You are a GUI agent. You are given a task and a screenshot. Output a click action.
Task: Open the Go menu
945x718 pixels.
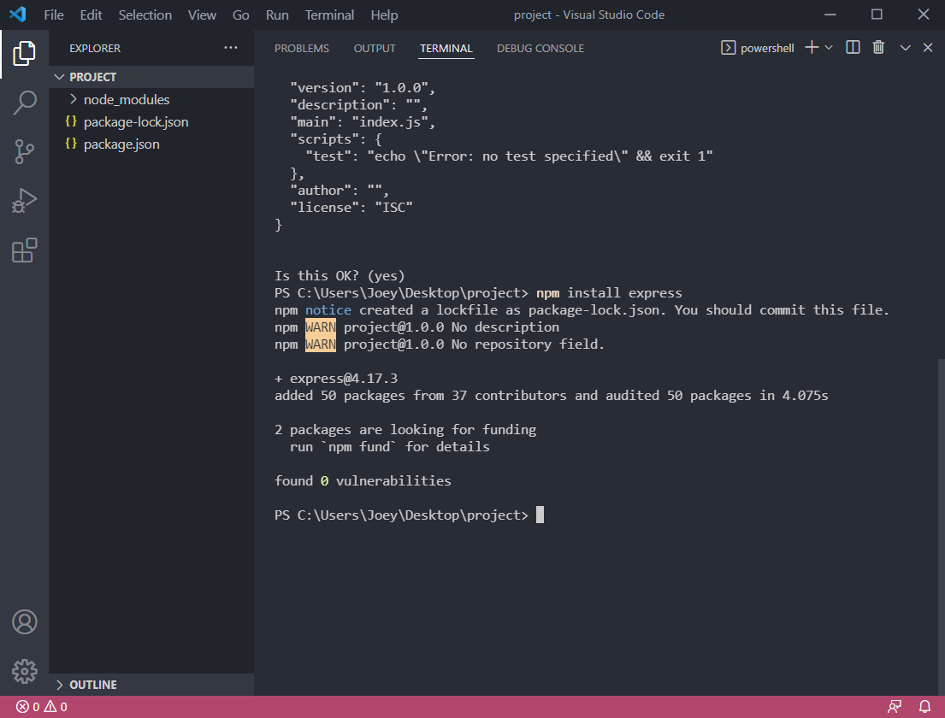pos(240,15)
